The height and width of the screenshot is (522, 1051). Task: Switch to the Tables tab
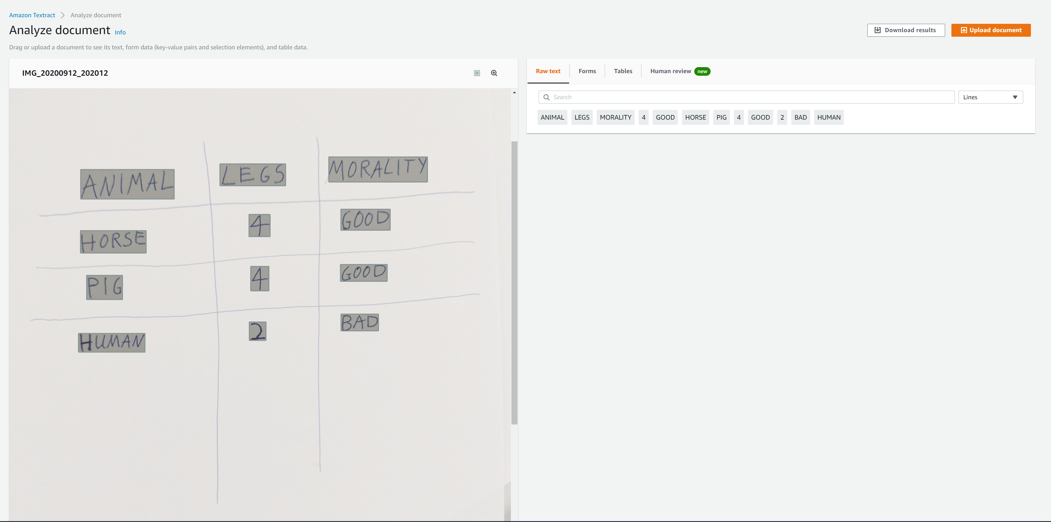[623, 71]
